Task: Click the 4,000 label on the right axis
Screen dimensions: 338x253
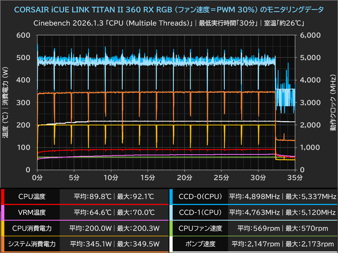Action: (311, 80)
